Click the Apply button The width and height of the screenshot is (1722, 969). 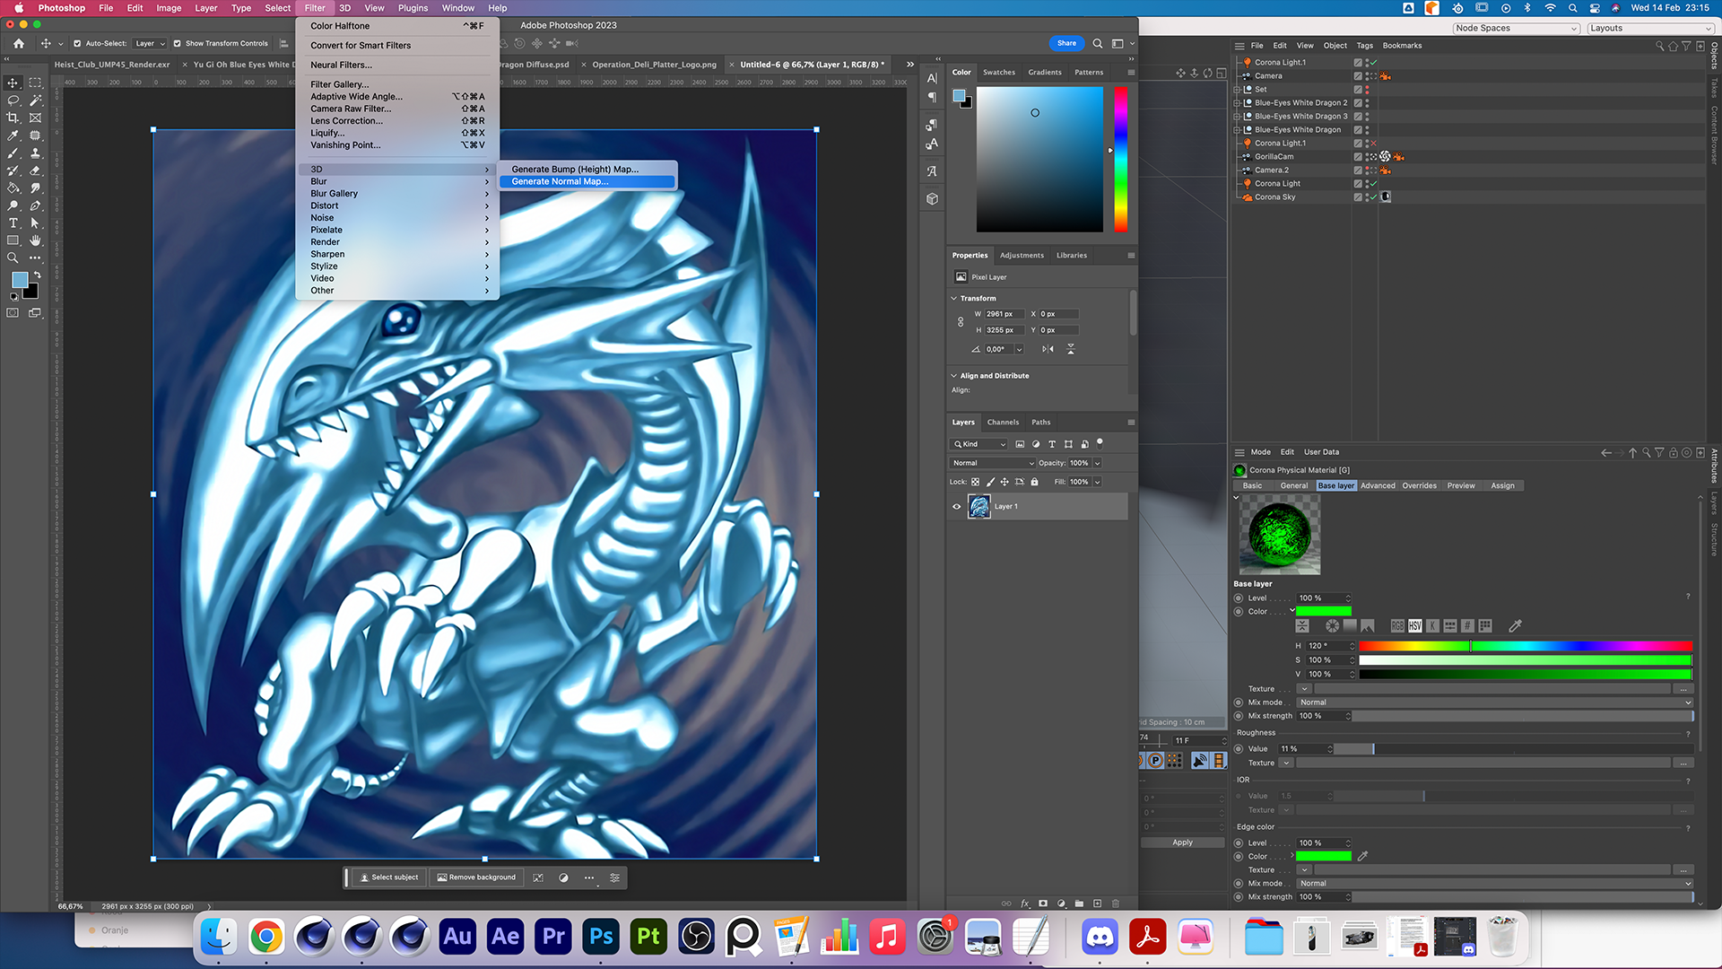[1182, 842]
